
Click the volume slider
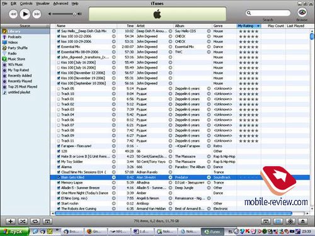click(62, 14)
